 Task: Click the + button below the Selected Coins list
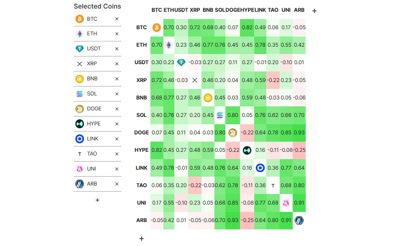(97, 200)
